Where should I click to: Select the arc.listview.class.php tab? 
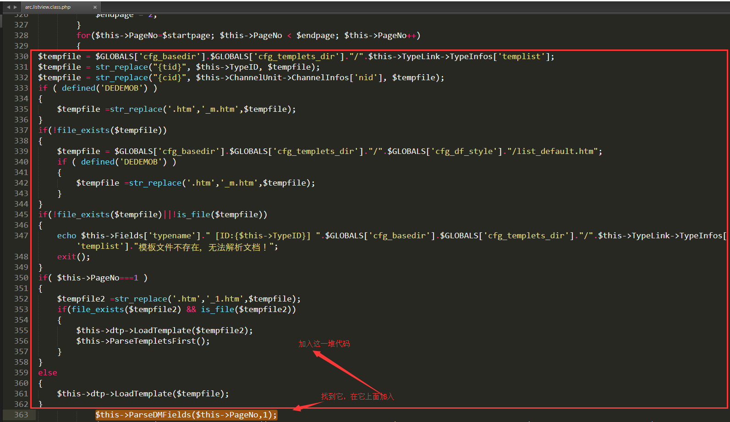(48, 7)
